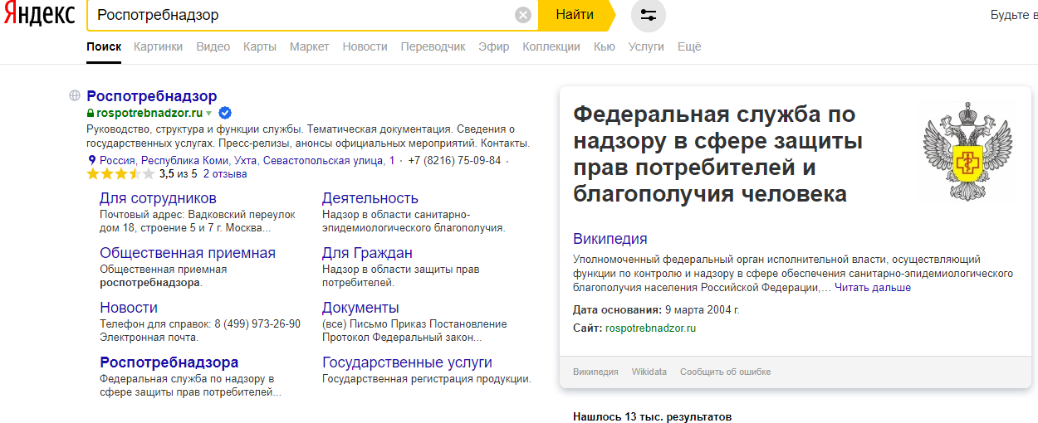1038x423 pixels.
Task: Click the Википедия footer source link
Action: 595,372
